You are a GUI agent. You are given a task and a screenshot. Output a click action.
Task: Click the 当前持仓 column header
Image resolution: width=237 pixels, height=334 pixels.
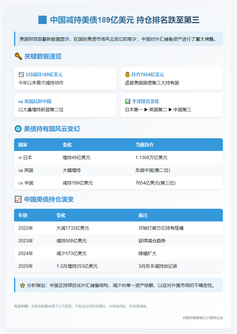[144, 145]
